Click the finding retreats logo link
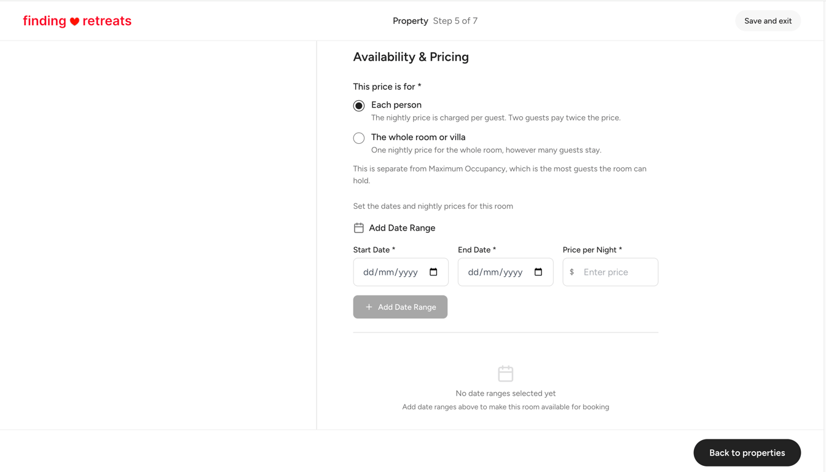Image resolution: width=826 pixels, height=472 pixels. point(77,21)
